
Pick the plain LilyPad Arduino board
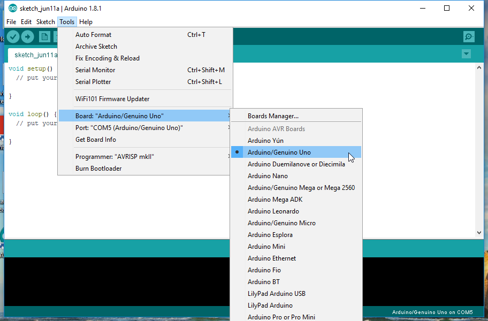(296, 306)
